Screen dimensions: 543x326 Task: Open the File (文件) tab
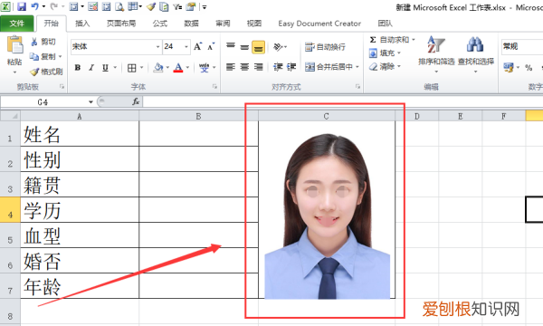pos(17,24)
